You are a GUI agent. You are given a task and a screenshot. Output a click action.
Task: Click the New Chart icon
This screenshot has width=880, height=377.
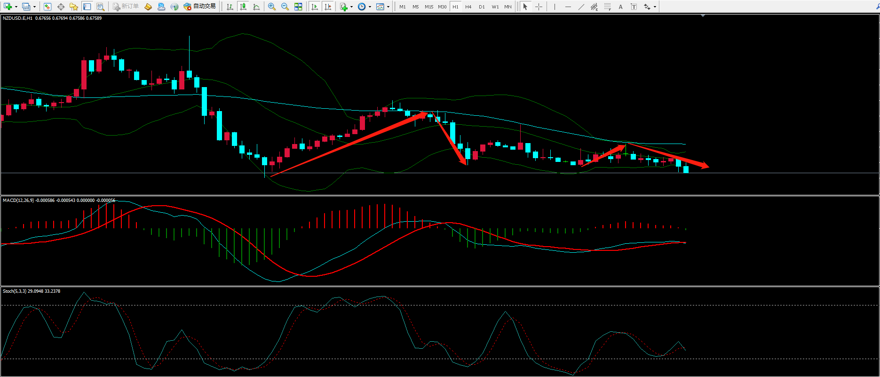8,7
